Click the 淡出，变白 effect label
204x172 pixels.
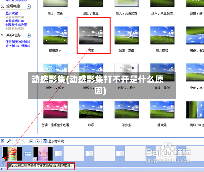pos(55,13)
